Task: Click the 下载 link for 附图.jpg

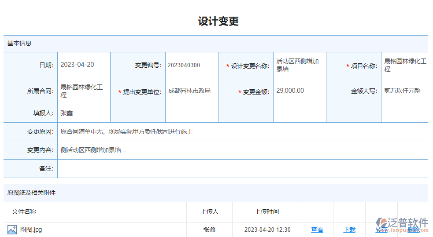Action: (x=349, y=230)
